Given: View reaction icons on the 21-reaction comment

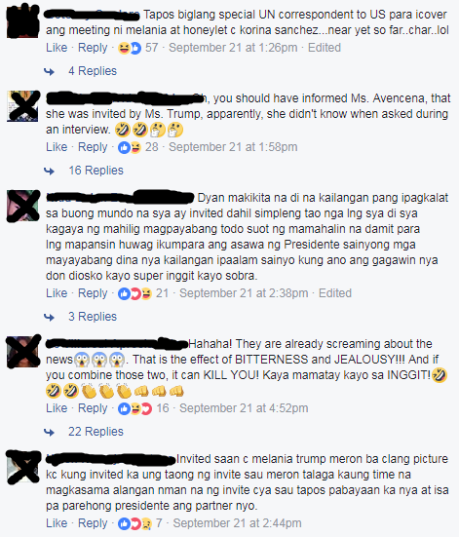Looking at the screenshot, I should 134,293.
